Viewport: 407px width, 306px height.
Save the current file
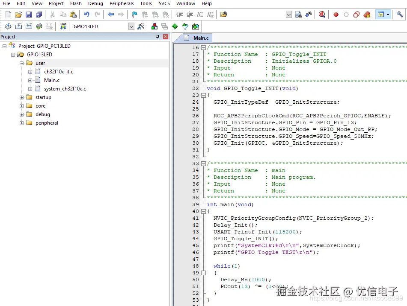[x=29, y=15]
